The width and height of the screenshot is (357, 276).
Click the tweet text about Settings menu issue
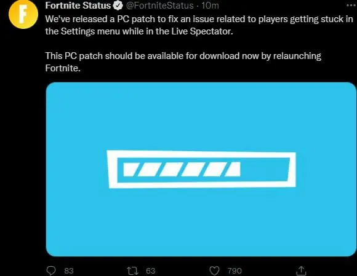199,25
